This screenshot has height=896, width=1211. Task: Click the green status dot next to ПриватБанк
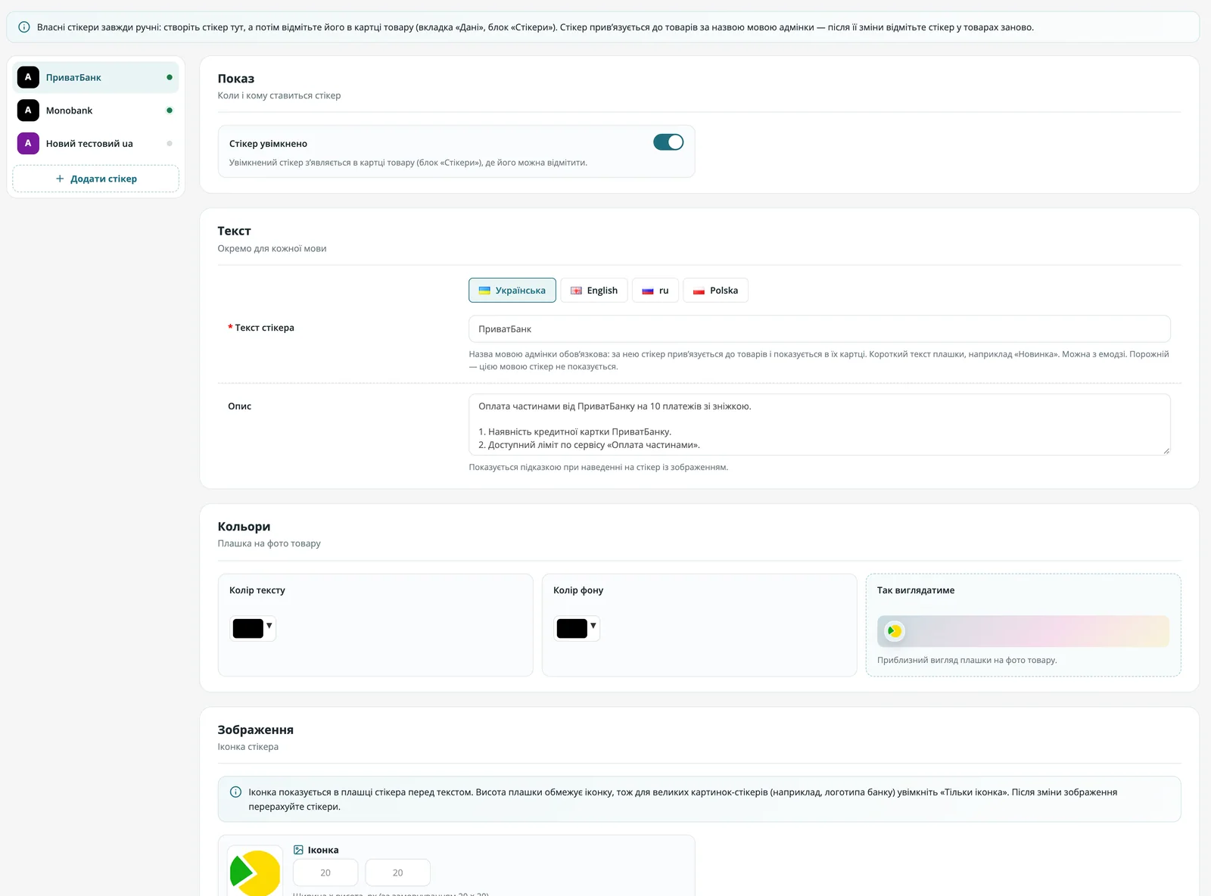pos(170,77)
